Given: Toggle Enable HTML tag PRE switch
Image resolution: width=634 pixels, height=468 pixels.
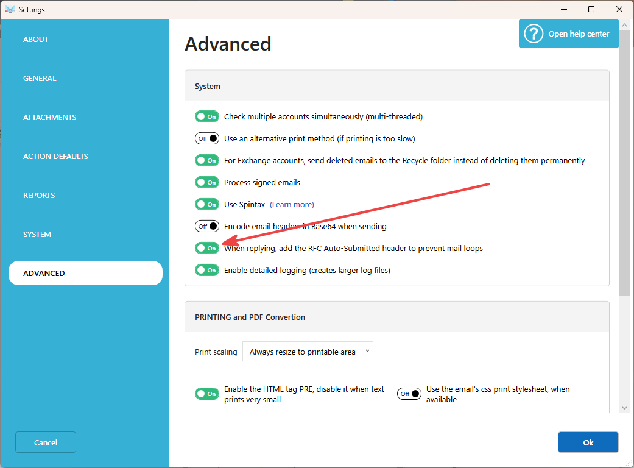Looking at the screenshot, I should (x=207, y=394).
